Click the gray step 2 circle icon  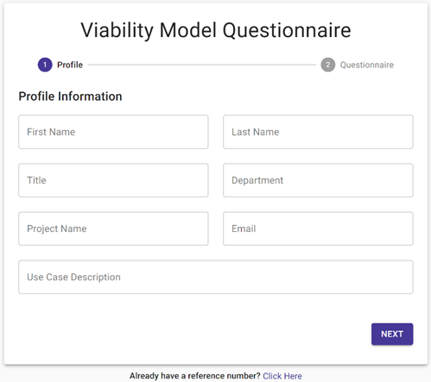click(x=328, y=65)
